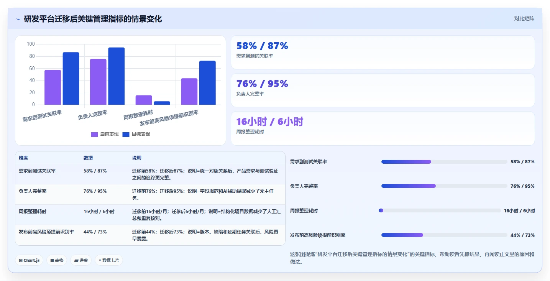
Task: Click the 进度 tag chip
Action: tap(81, 260)
